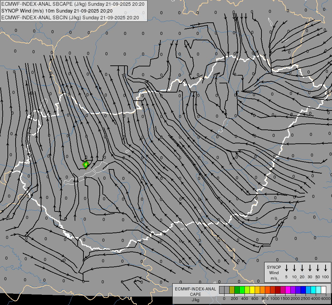Image resolution: width=332 pixels, height=305 pixels.
Task: Select the bright green CAPE colorbar swatch
Action: coord(242,290)
